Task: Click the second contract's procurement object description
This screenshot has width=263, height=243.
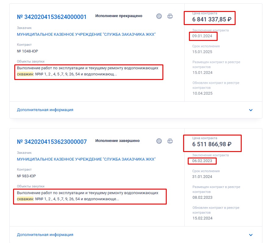Action: pos(88,196)
